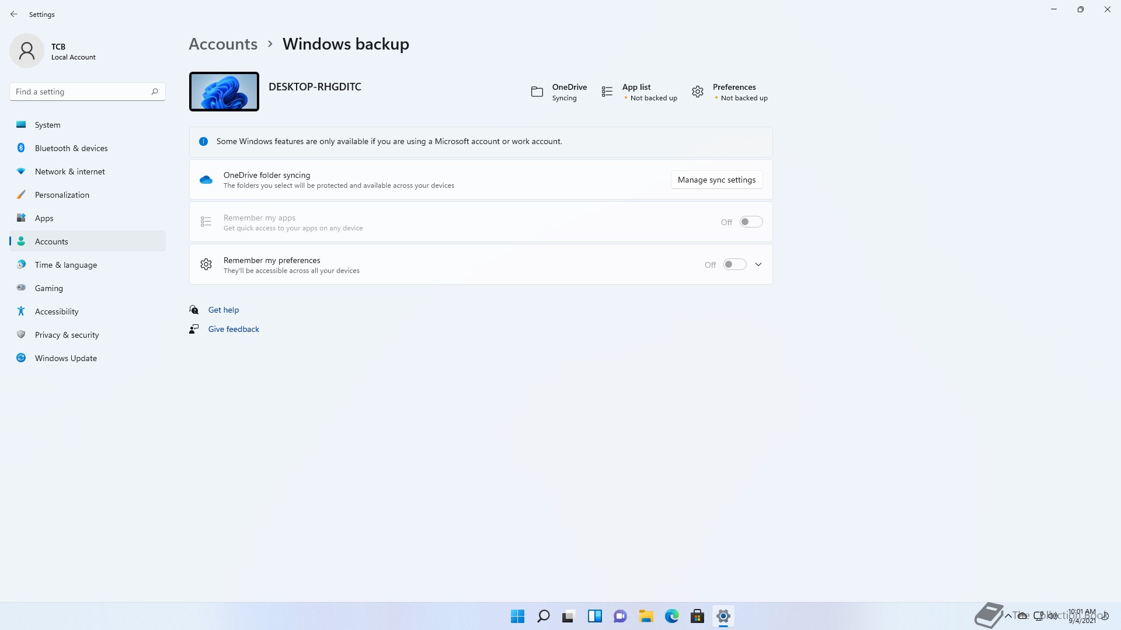This screenshot has height=630, width=1121.
Task: Open Apps settings in the sidebar
Action: (88, 218)
